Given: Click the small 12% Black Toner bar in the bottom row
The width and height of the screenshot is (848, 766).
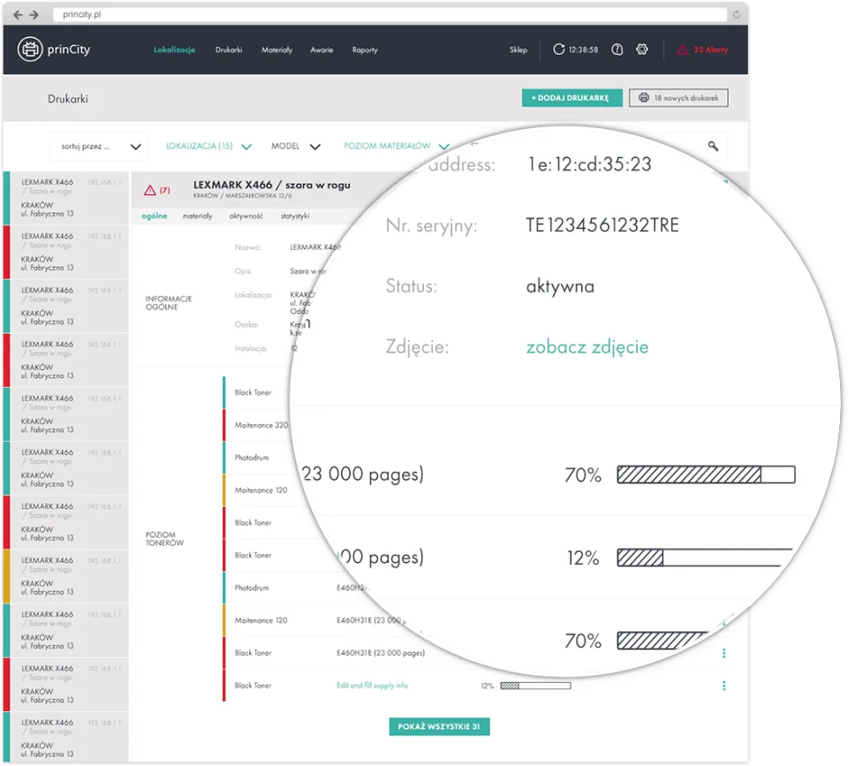Looking at the screenshot, I should pos(535,686).
